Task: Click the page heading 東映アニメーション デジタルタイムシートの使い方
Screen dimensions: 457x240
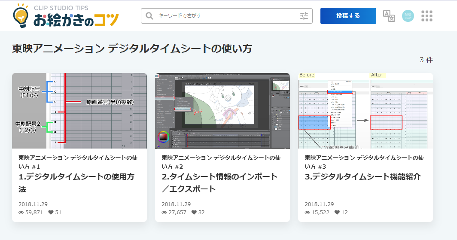Action: pos(132,49)
